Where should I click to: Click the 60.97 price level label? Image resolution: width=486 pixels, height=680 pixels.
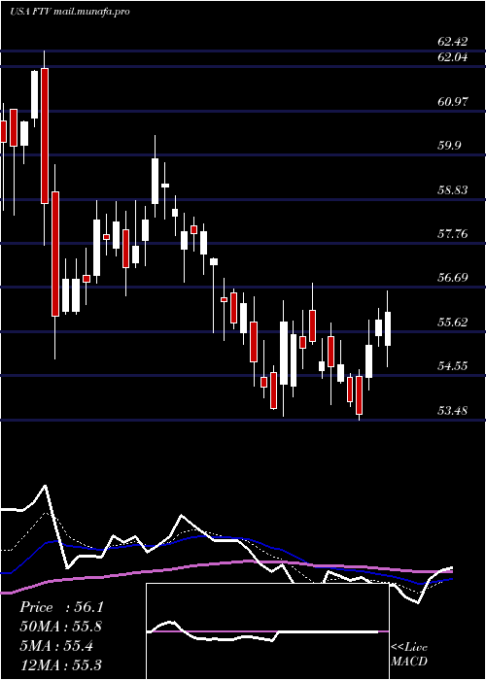point(453,102)
